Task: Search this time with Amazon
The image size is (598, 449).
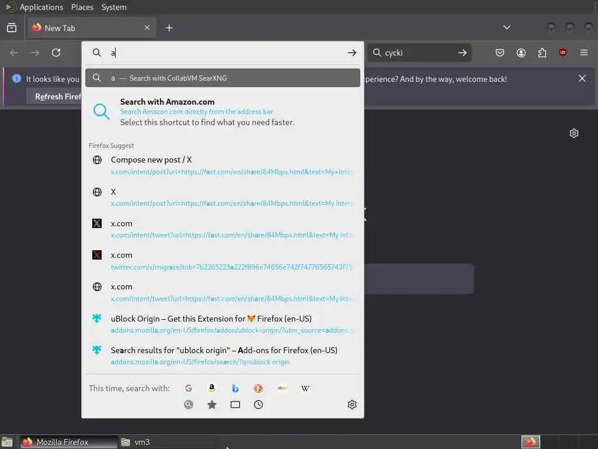Action: (211, 388)
